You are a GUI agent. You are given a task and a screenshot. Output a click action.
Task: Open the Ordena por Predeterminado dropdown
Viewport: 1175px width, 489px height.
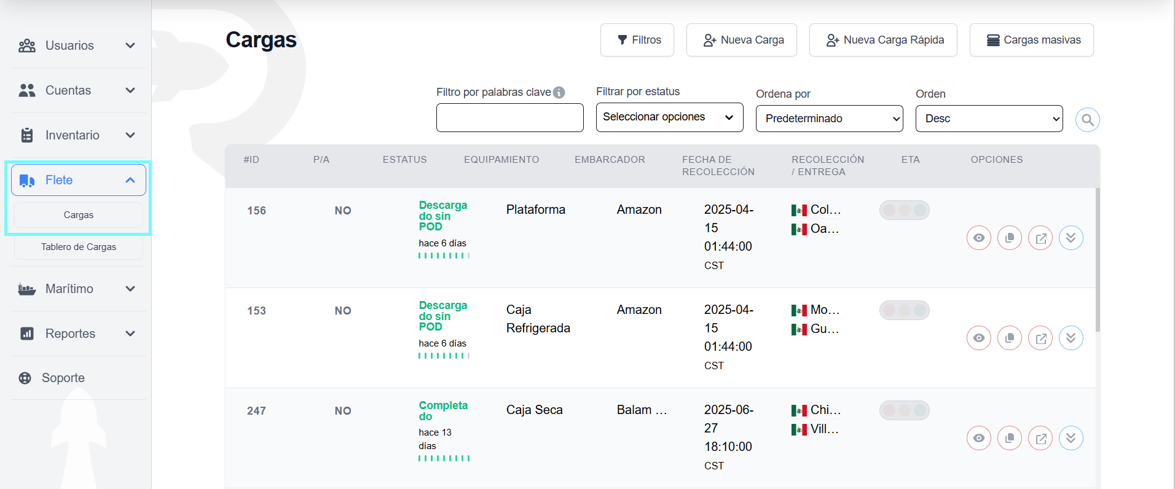click(829, 119)
